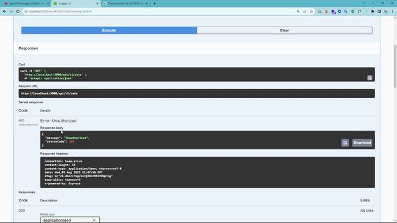Open the browser profile avatar
This screenshot has height=223, width=397.
pyautogui.click(x=386, y=11)
